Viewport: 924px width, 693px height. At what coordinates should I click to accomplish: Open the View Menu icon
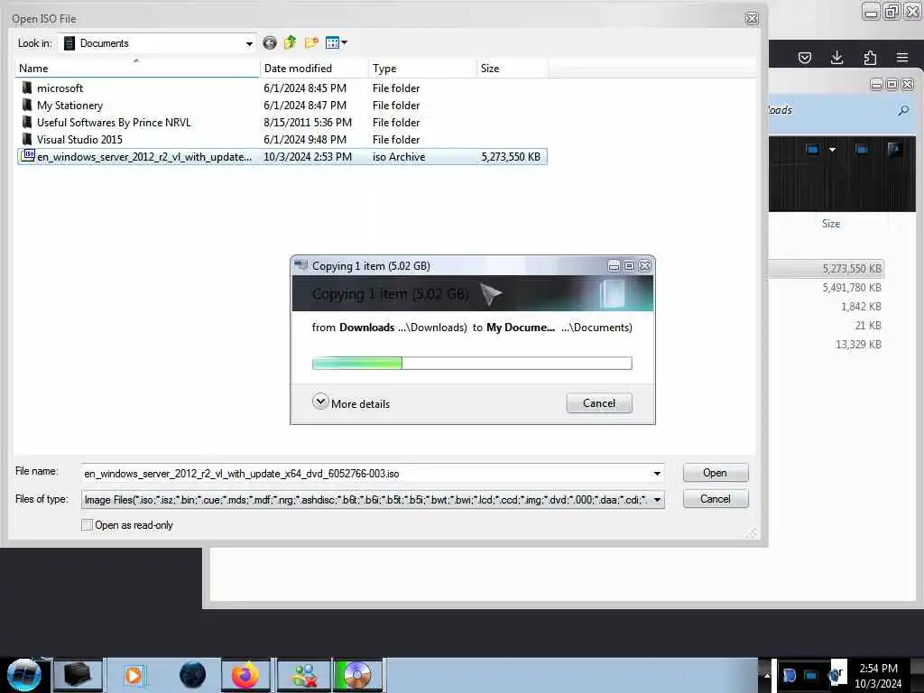pyautogui.click(x=336, y=43)
